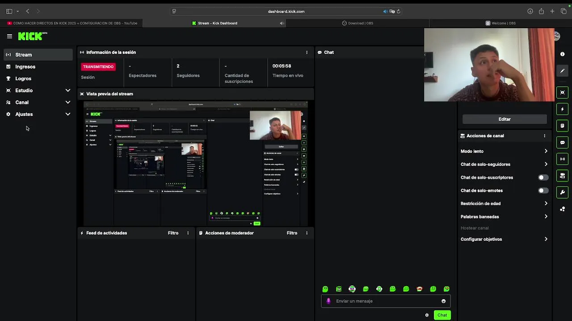This screenshot has width=572, height=321.
Task: Switch to the YouTube tutorial browser tab
Action: click(72, 23)
